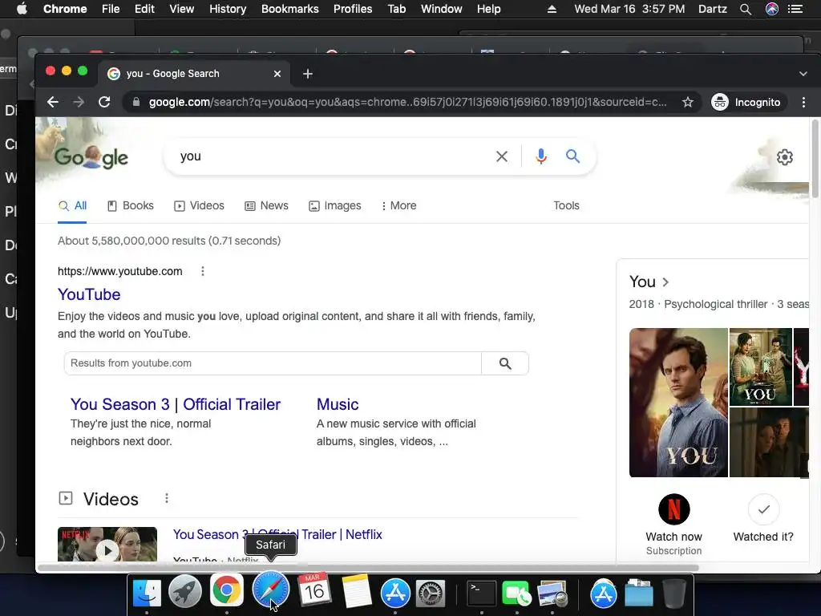
Task: Switch to the Images tab
Action: click(x=335, y=206)
